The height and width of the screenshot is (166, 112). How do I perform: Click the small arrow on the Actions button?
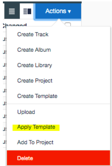[x=69, y=11]
